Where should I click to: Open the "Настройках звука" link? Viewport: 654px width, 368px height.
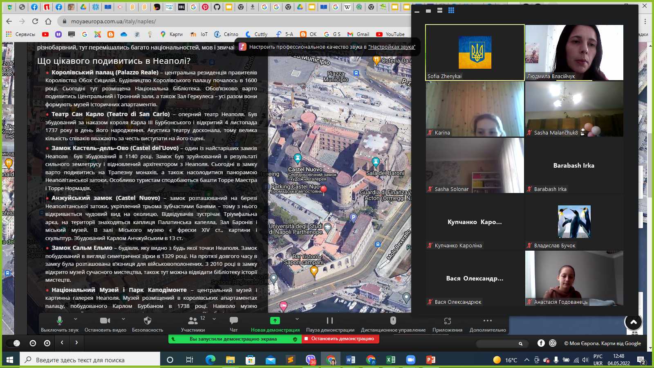point(391,47)
